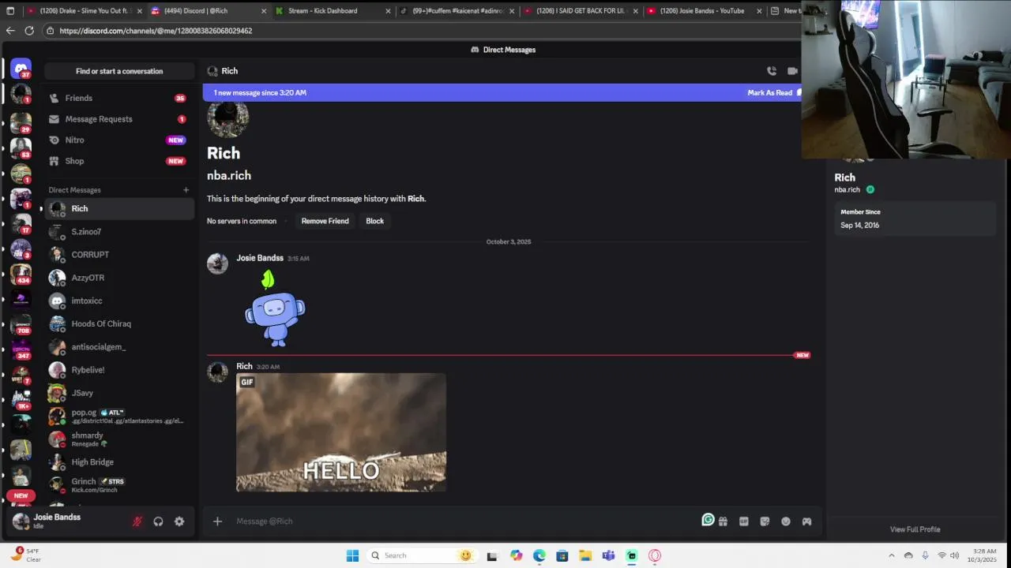Reload the page with browser refresh
Screen dimensions: 1011x568
tap(29, 31)
